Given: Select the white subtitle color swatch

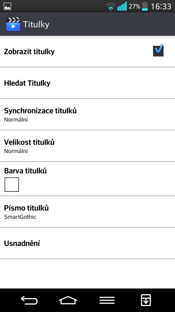Looking at the screenshot, I should point(12,184).
